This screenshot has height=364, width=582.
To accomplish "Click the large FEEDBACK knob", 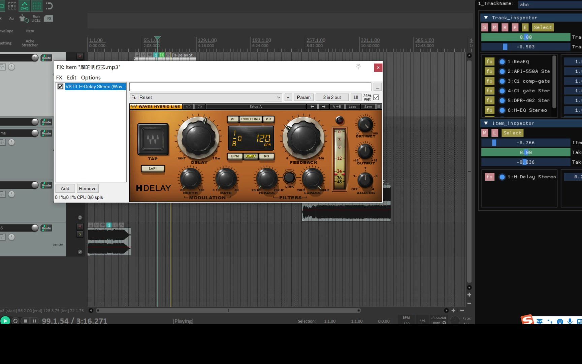I will (x=303, y=138).
